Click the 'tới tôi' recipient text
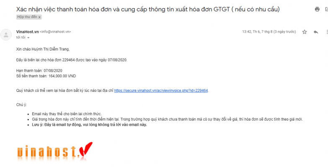This screenshot has width=328, height=167. click(x=21, y=38)
